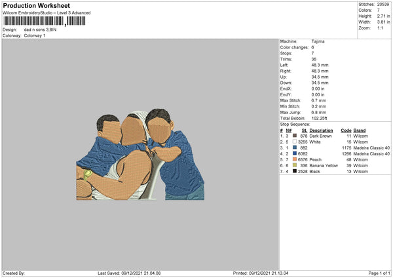This screenshot has width=393, height=278.
Task: Click the Left value 48.3 mm
Action: click(x=320, y=65)
